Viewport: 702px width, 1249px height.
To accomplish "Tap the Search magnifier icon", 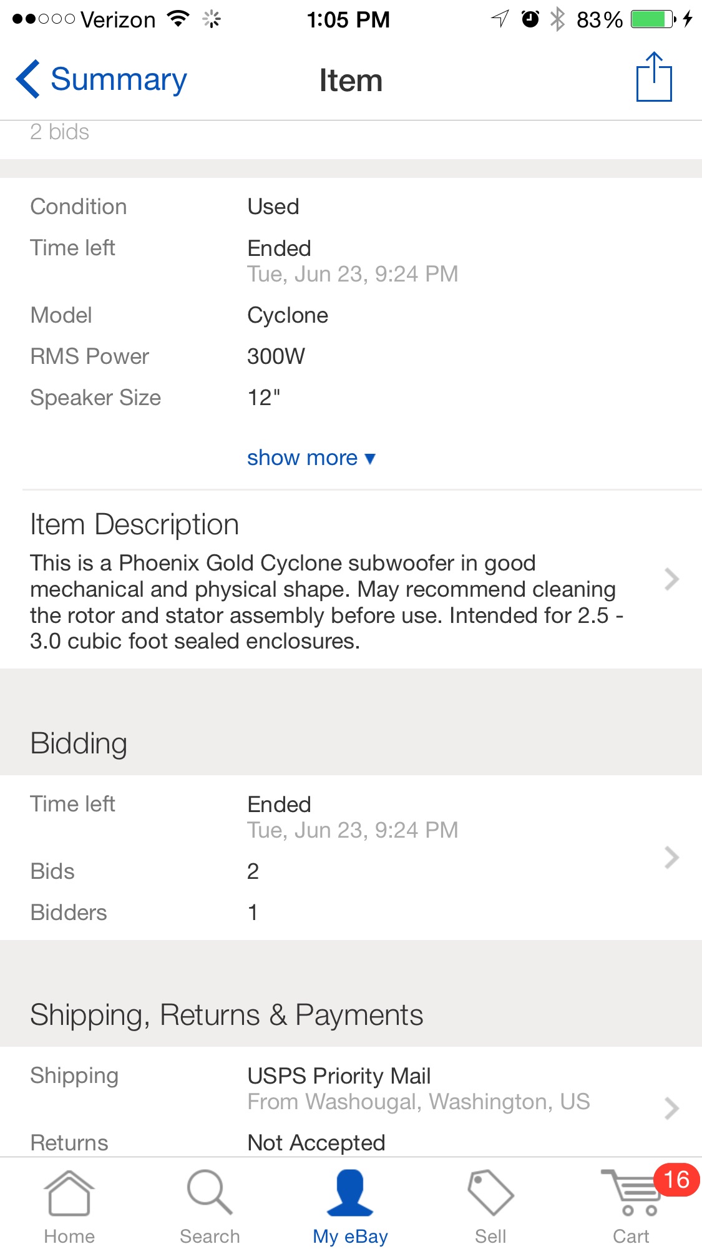I will point(210,1193).
